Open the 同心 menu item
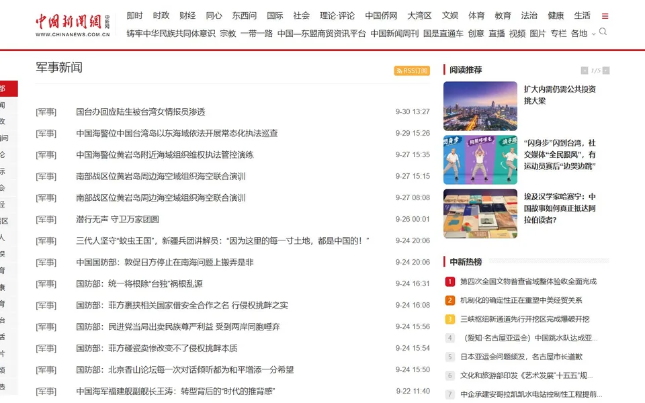The height and width of the screenshot is (403, 645). [x=214, y=15]
